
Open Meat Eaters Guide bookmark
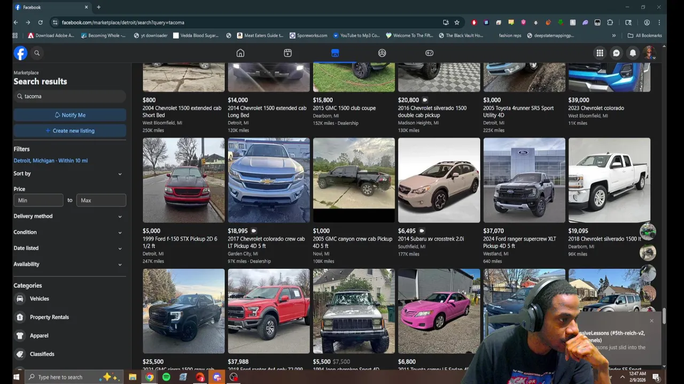click(260, 35)
